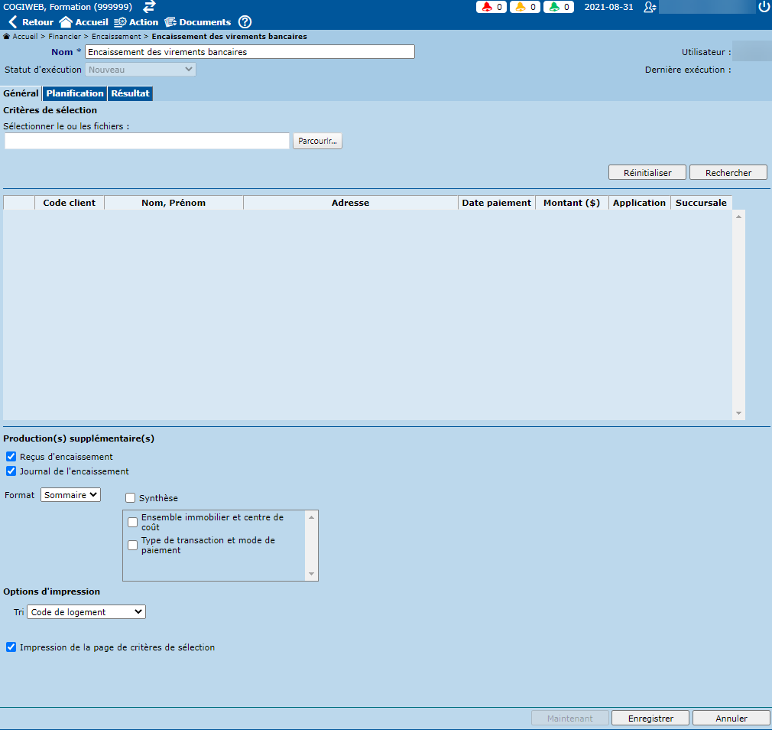Open the Documents menu icon
The image size is (772, 730).
point(170,22)
